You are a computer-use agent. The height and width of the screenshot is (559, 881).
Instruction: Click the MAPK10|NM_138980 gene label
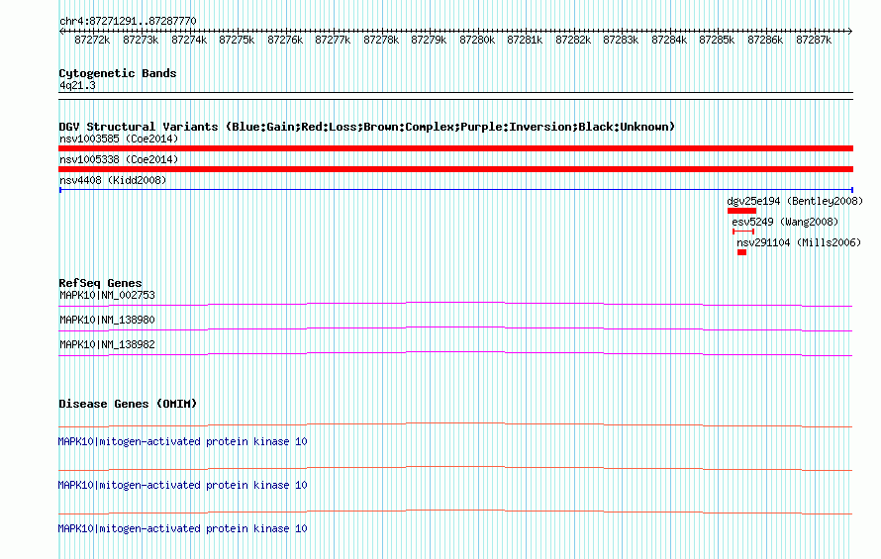click(107, 320)
